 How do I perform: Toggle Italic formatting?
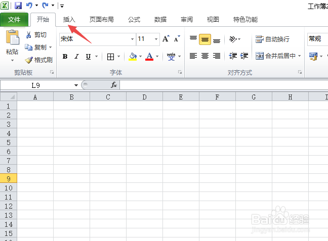click(77, 57)
